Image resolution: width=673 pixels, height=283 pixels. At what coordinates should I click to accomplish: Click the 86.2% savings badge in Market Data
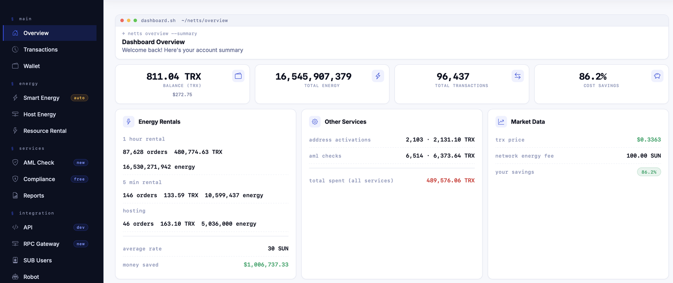(x=649, y=172)
